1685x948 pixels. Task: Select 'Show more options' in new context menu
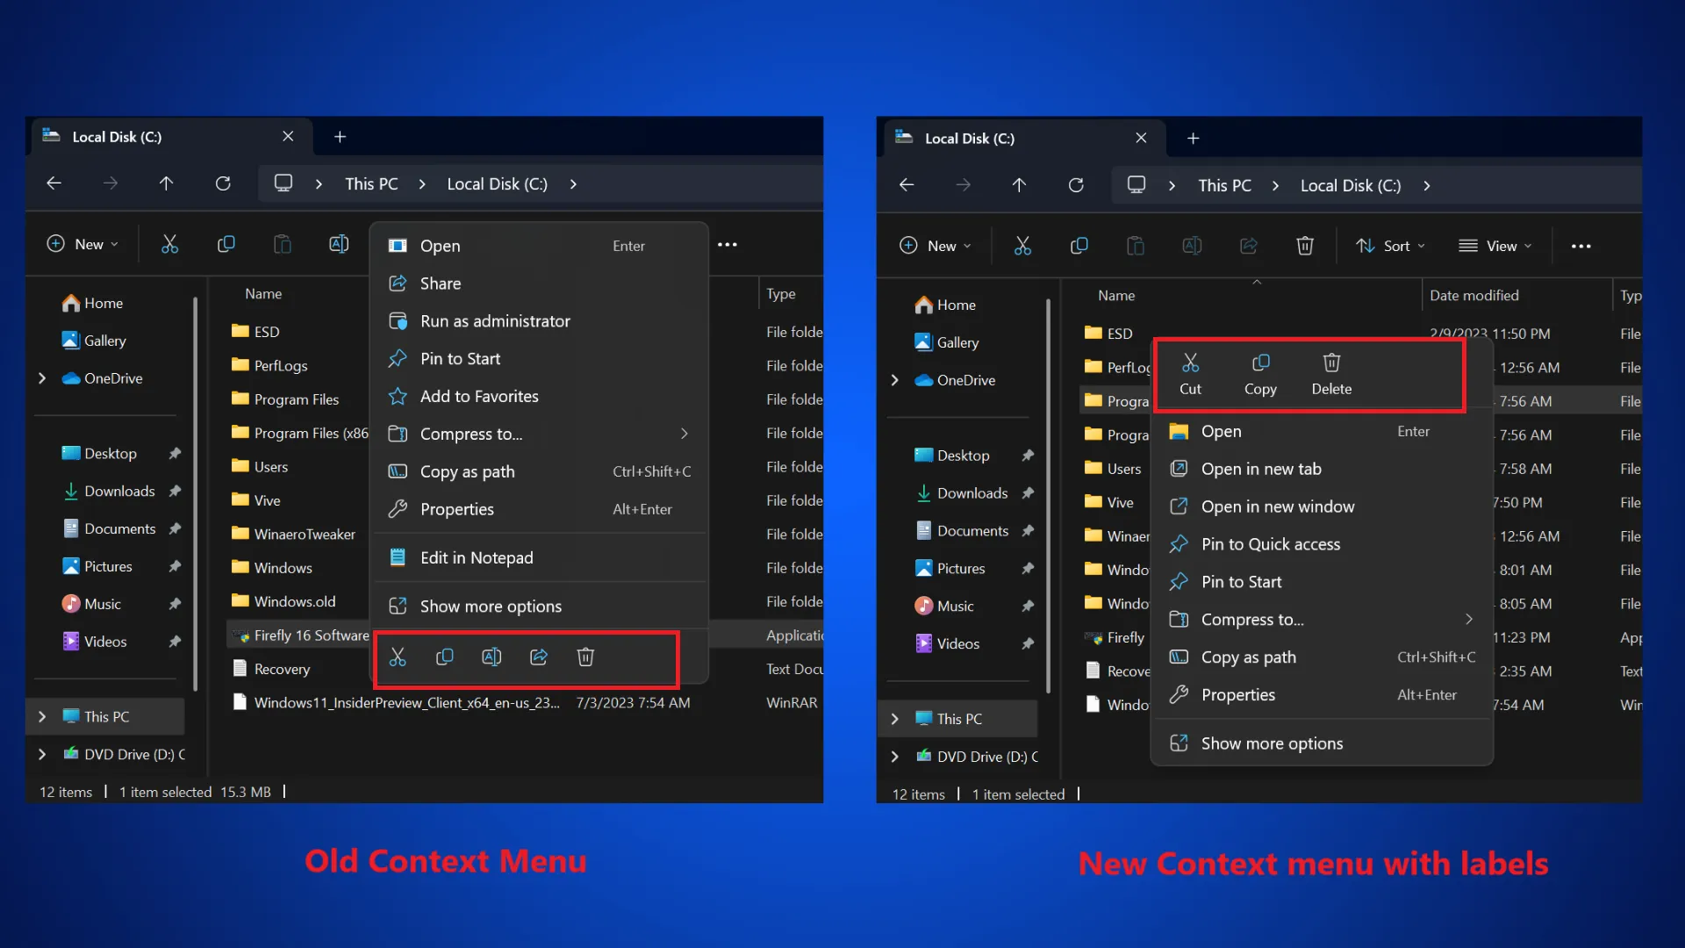[1272, 743]
